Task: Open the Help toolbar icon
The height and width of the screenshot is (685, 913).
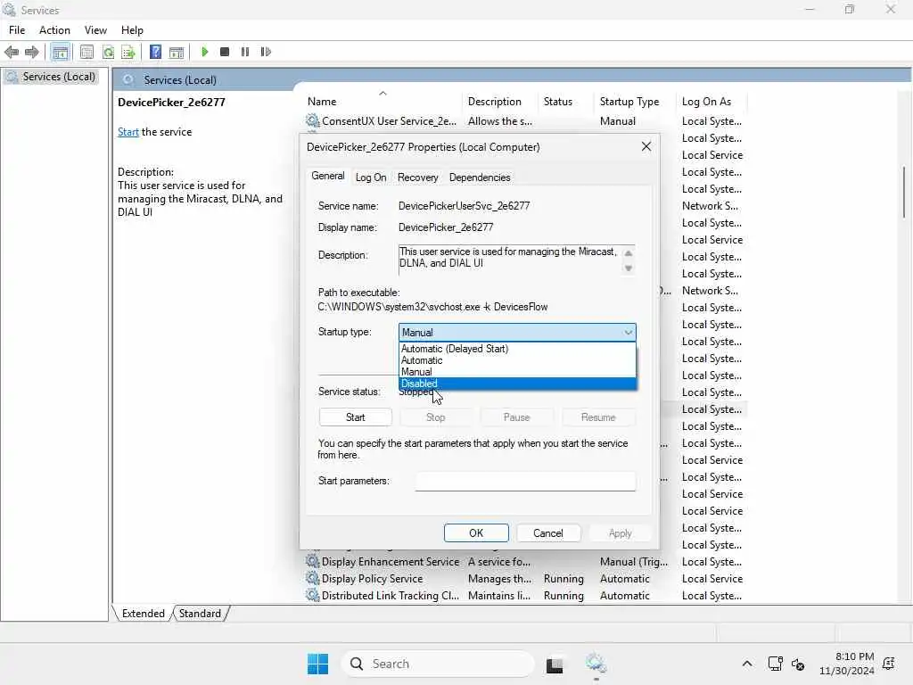Action: pos(155,52)
